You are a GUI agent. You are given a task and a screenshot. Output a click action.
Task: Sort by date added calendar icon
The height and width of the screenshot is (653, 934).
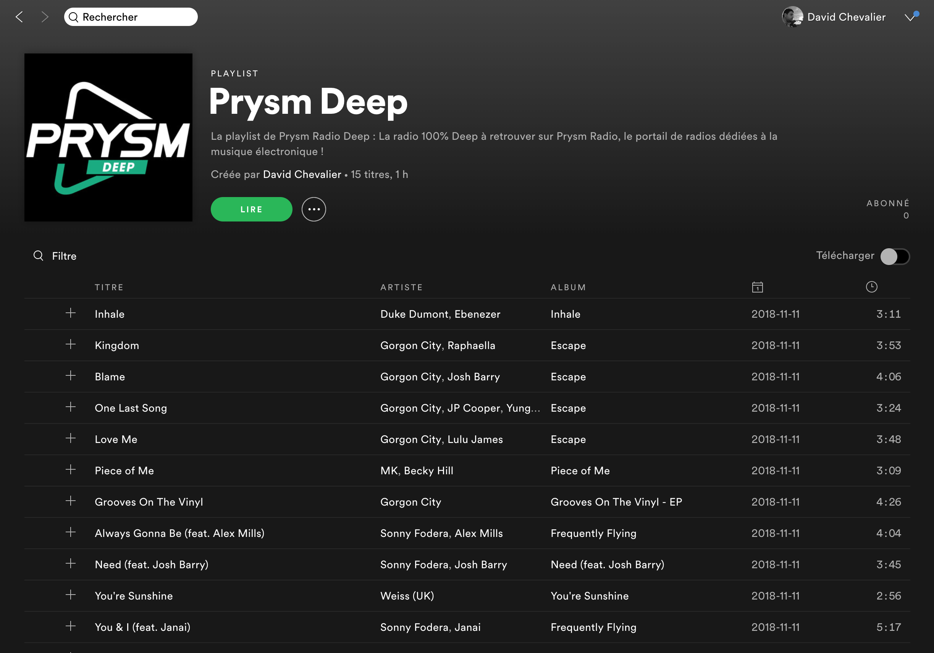(x=758, y=287)
